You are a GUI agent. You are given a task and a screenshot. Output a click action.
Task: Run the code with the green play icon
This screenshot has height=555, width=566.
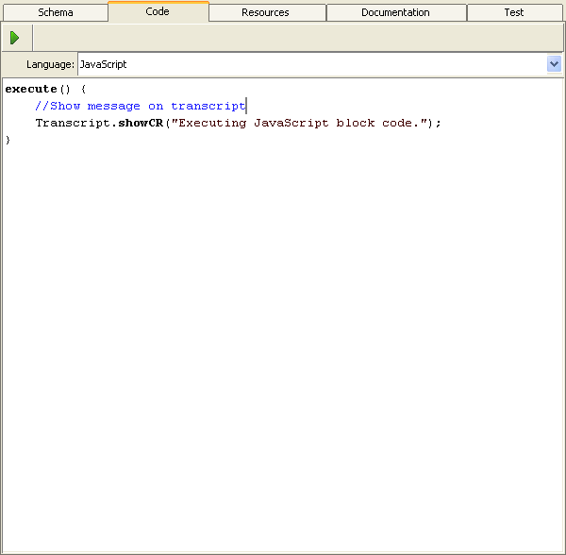click(14, 38)
